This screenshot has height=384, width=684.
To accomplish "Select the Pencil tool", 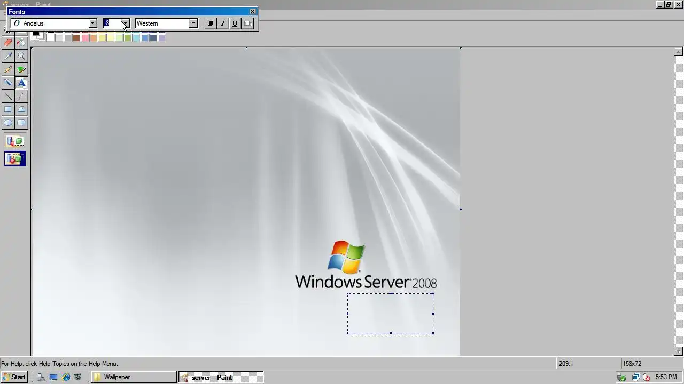I will coord(8,69).
